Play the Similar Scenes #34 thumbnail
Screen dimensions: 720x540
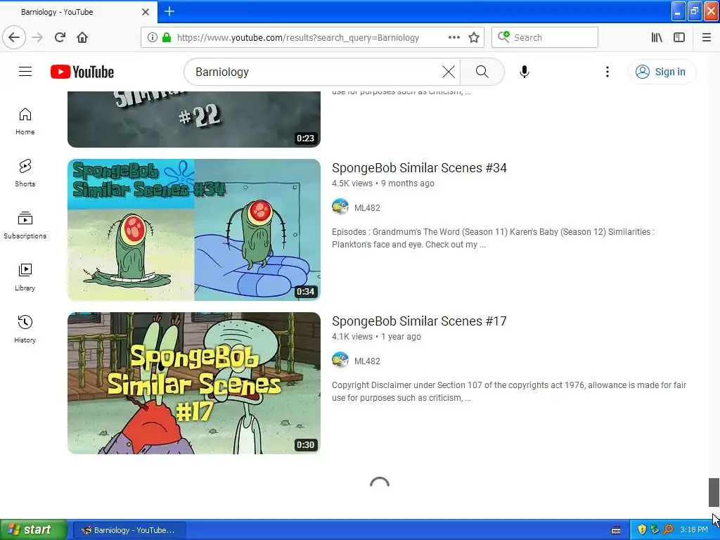tap(194, 230)
